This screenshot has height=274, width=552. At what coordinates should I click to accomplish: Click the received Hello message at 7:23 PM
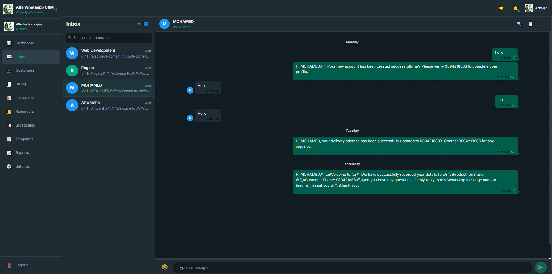208,88
